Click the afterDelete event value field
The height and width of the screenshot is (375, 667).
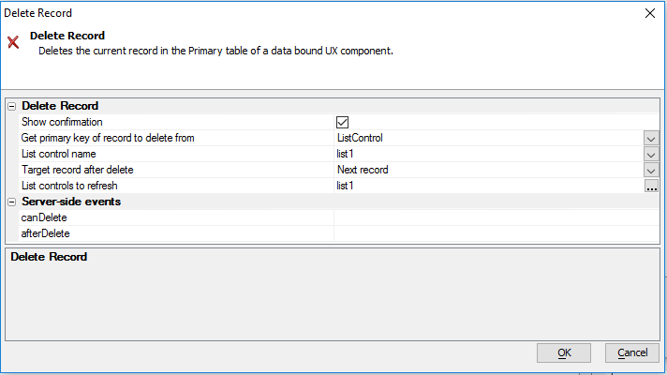(497, 233)
